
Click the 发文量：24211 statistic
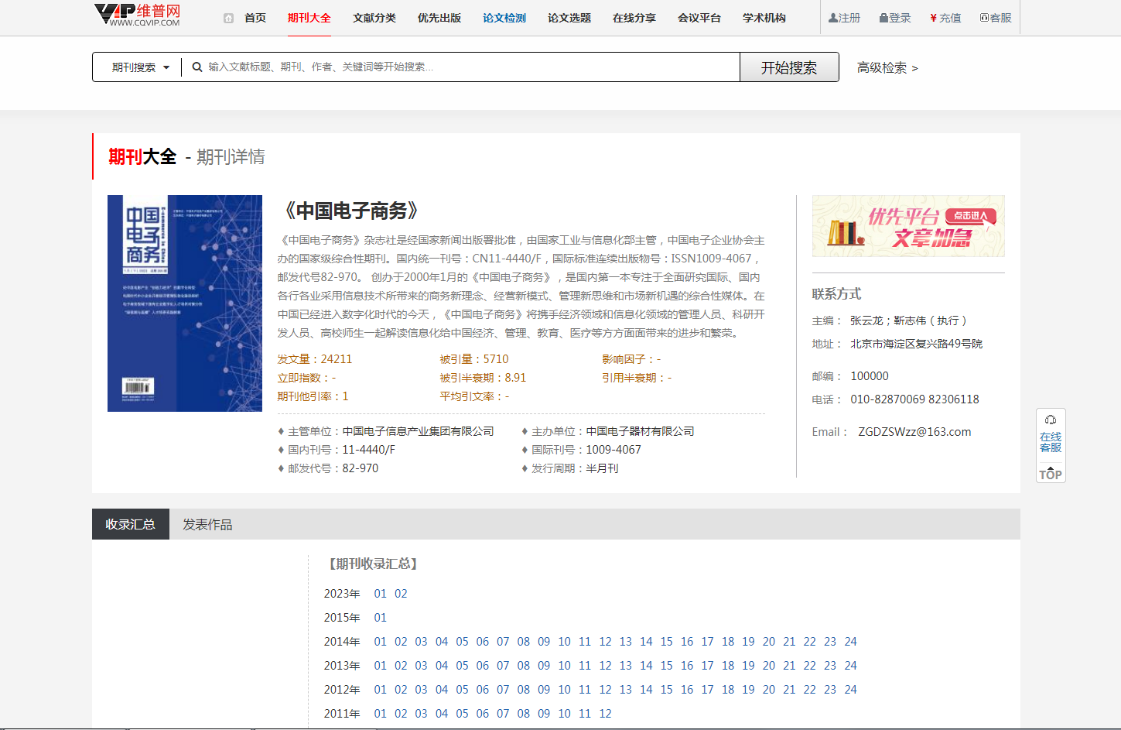[315, 359]
